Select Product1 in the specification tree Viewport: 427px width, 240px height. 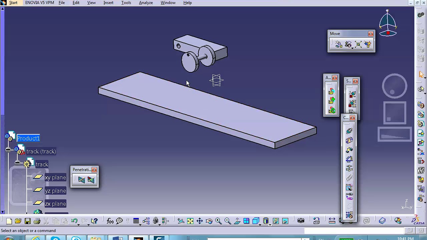click(x=28, y=138)
